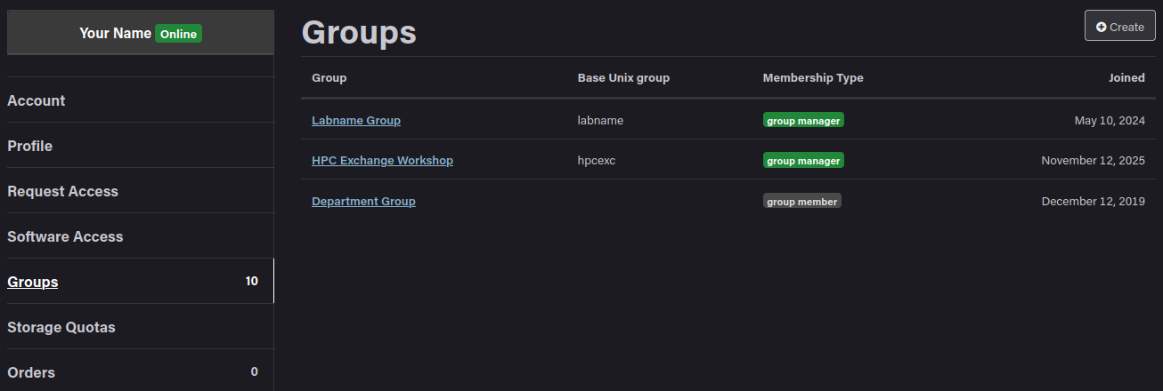Viewport: 1163px width, 391px height.
Task: Open the Labname Group link
Action: point(356,120)
